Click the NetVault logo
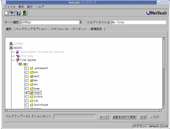 (x=156, y=13)
